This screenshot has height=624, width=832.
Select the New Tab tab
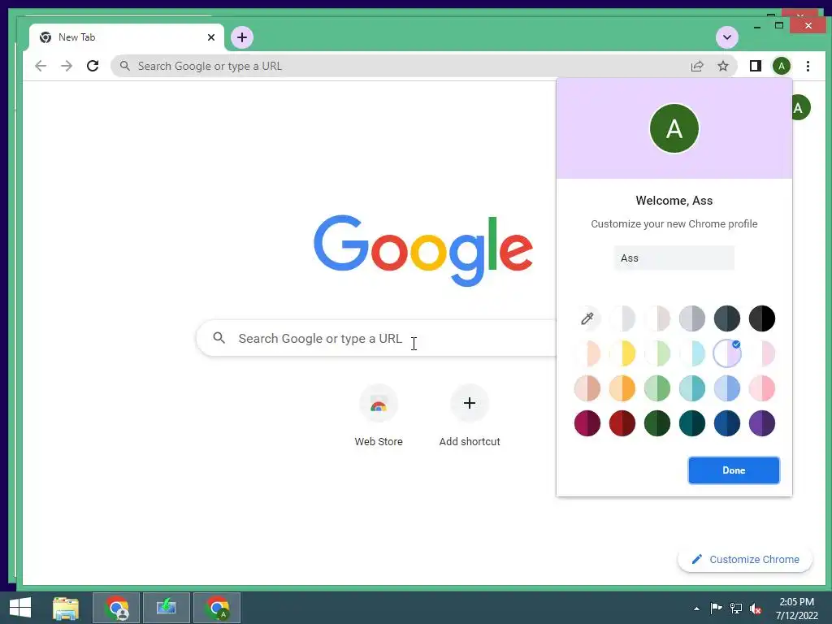pyautogui.click(x=126, y=37)
